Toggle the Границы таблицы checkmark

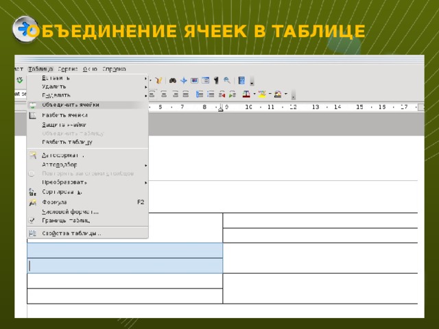87,221
